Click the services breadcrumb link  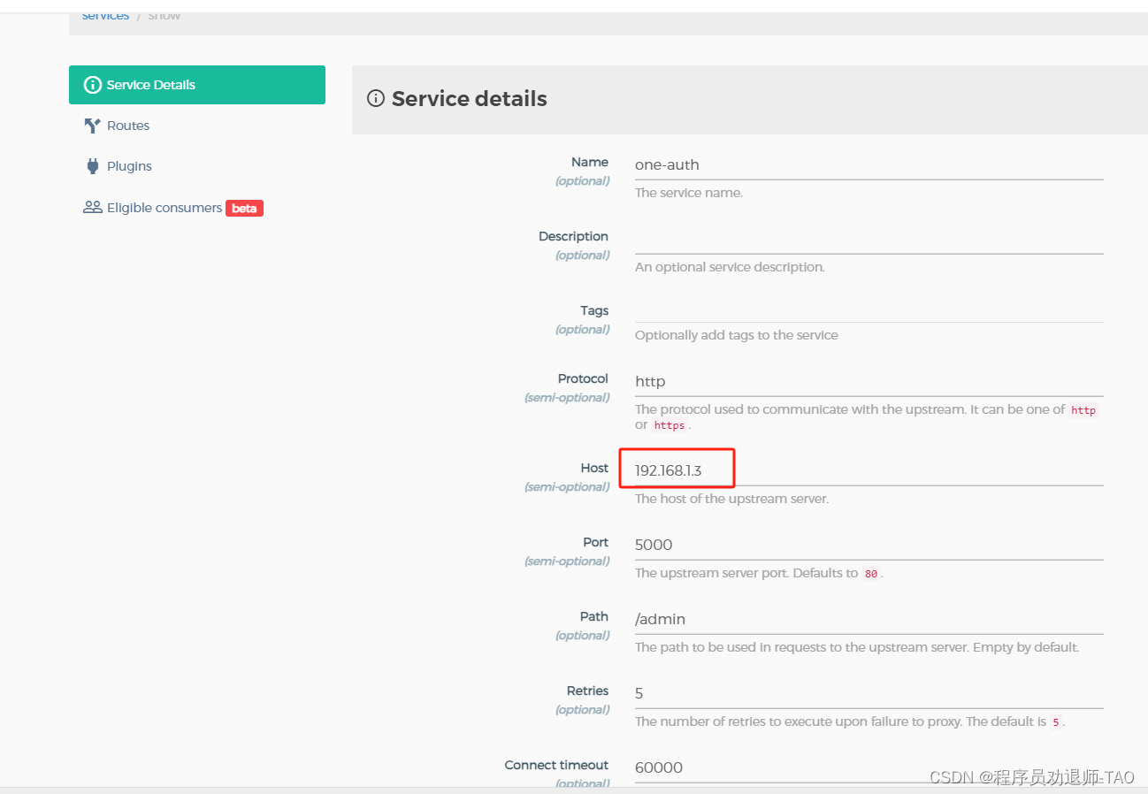[105, 16]
